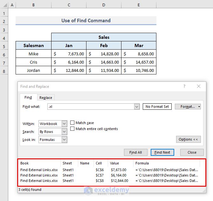
Task: Sort results by the Name column header
Action: click(x=86, y=163)
